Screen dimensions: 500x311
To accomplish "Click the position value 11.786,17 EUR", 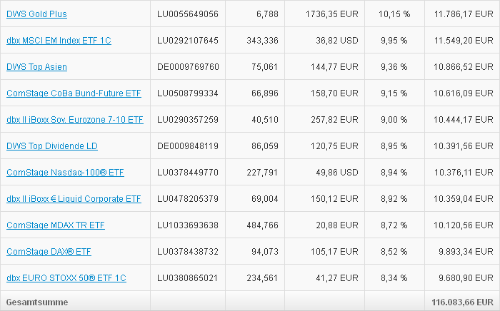I will tap(464, 14).
